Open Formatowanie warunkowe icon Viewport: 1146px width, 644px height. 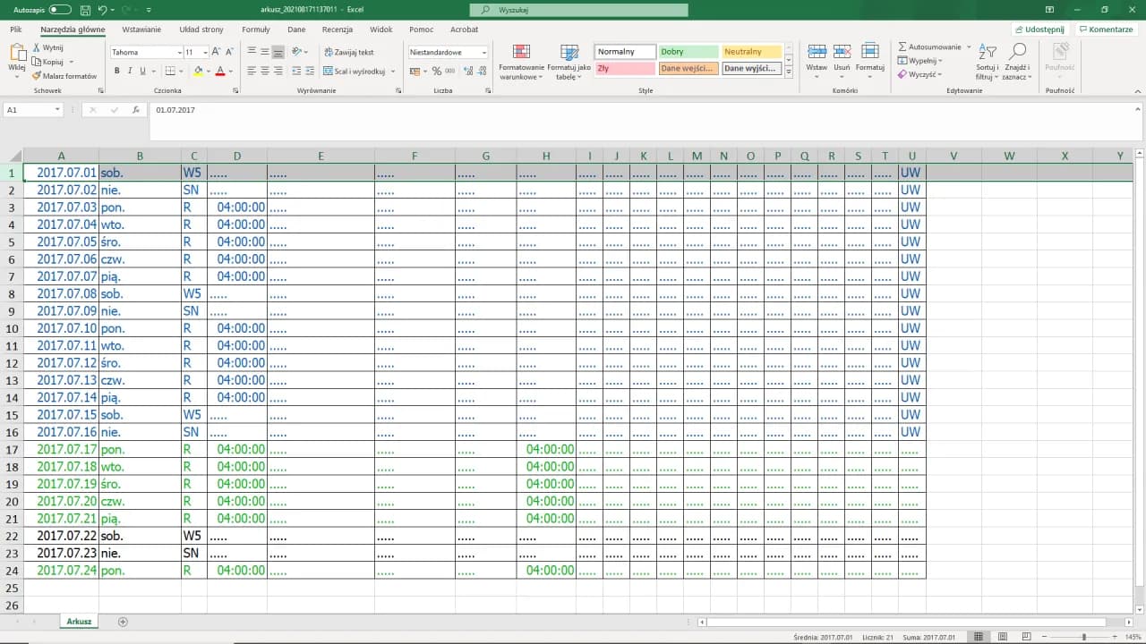click(521, 52)
